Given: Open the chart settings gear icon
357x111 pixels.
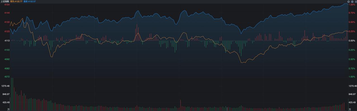Looking at the screenshot, I should tap(356, 2).
